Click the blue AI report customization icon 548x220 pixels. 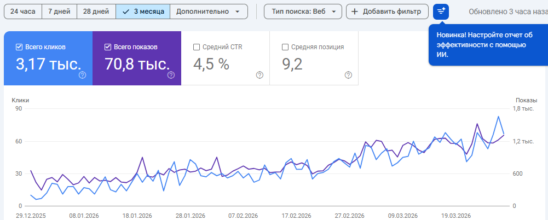[x=441, y=11]
